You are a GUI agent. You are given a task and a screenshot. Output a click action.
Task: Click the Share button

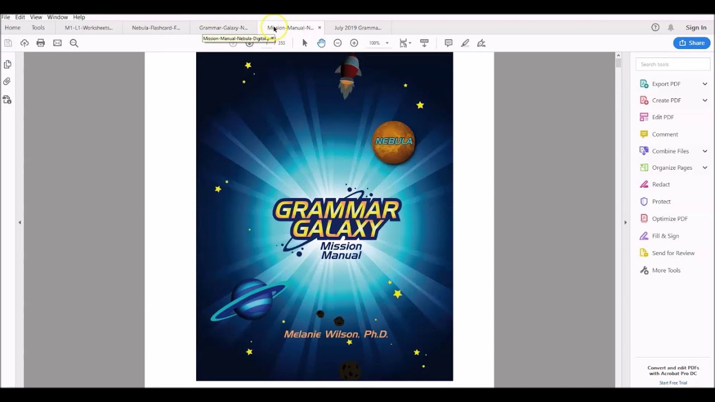(x=692, y=43)
